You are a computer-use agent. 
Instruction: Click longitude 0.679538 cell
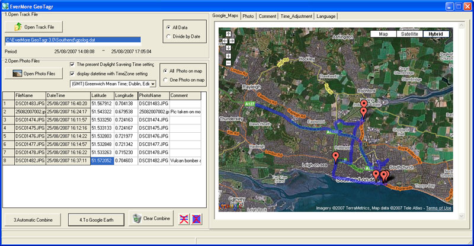point(126,111)
